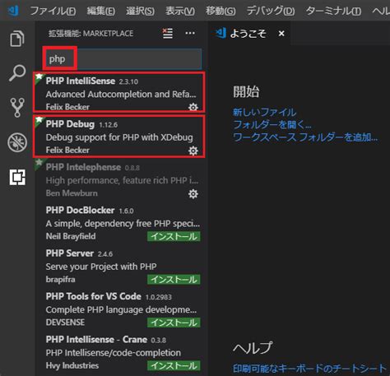This screenshot has height=376, width=390.
Task: Click the DEVSENSE publisher name
Action: 65,323
